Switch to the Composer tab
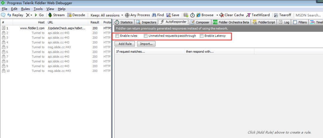The image size is (323, 138). [200, 22]
